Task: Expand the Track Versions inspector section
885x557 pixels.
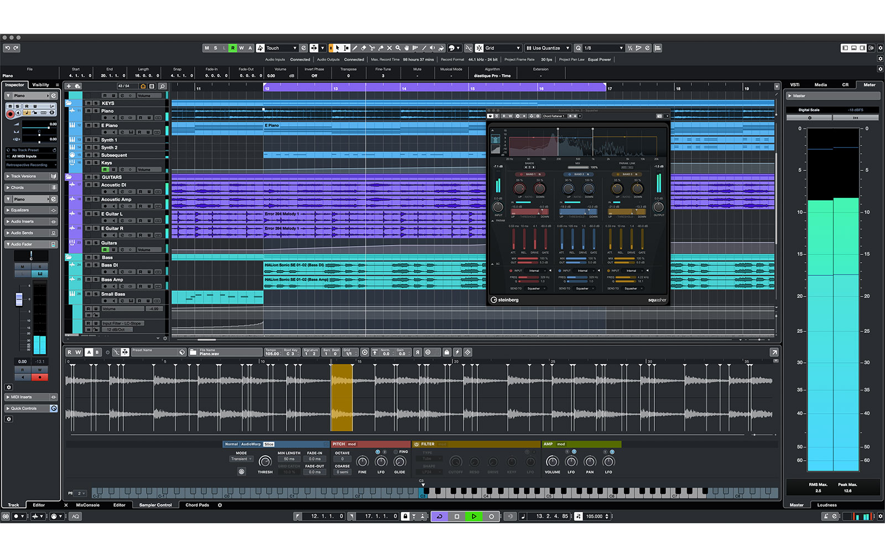Action: pyautogui.click(x=31, y=176)
